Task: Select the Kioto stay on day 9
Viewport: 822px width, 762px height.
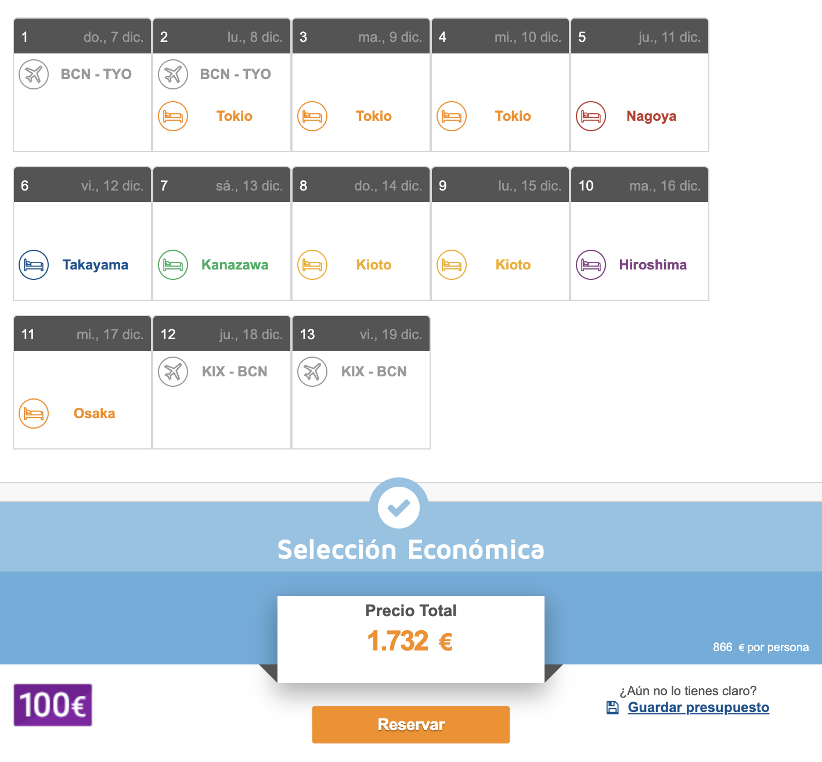Action: pos(513,265)
